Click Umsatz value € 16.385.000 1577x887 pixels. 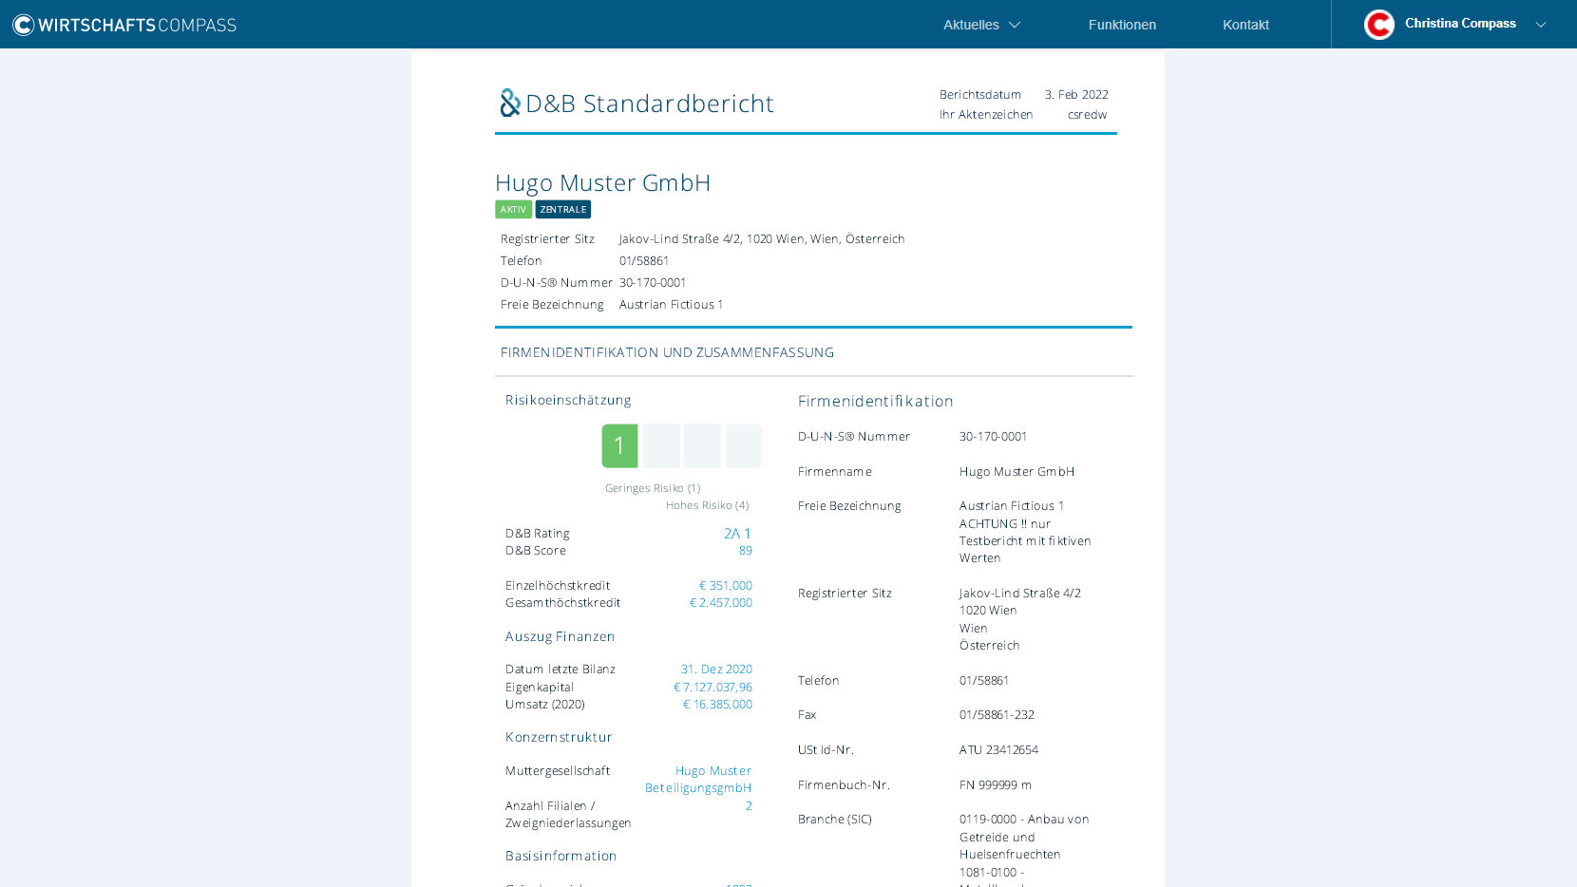pos(717,705)
